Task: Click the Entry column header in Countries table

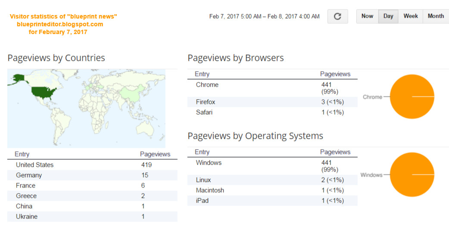Action: click(x=22, y=154)
